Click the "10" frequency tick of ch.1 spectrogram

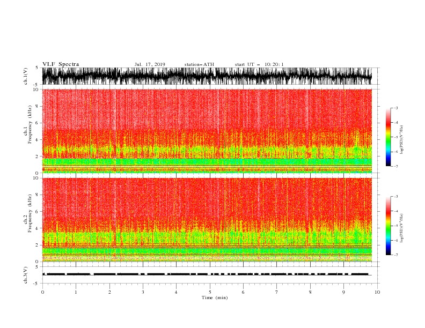click(x=36, y=90)
